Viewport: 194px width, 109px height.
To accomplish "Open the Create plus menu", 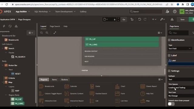I will pos(154,19).
